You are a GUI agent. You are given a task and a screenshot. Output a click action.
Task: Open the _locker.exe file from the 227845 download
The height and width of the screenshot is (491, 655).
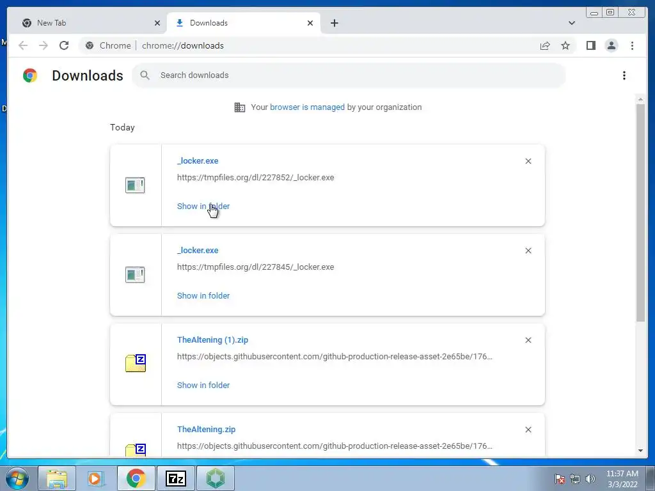[198, 251]
